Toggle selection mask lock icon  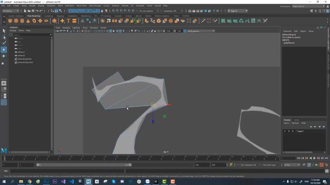pyautogui.click(x=102, y=11)
